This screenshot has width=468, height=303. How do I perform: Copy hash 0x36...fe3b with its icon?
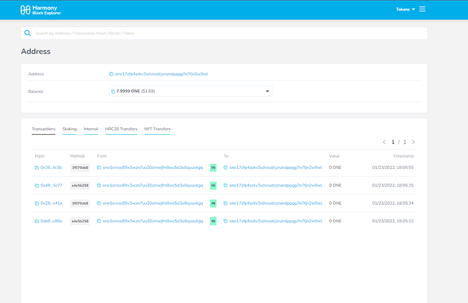[x=37, y=167]
